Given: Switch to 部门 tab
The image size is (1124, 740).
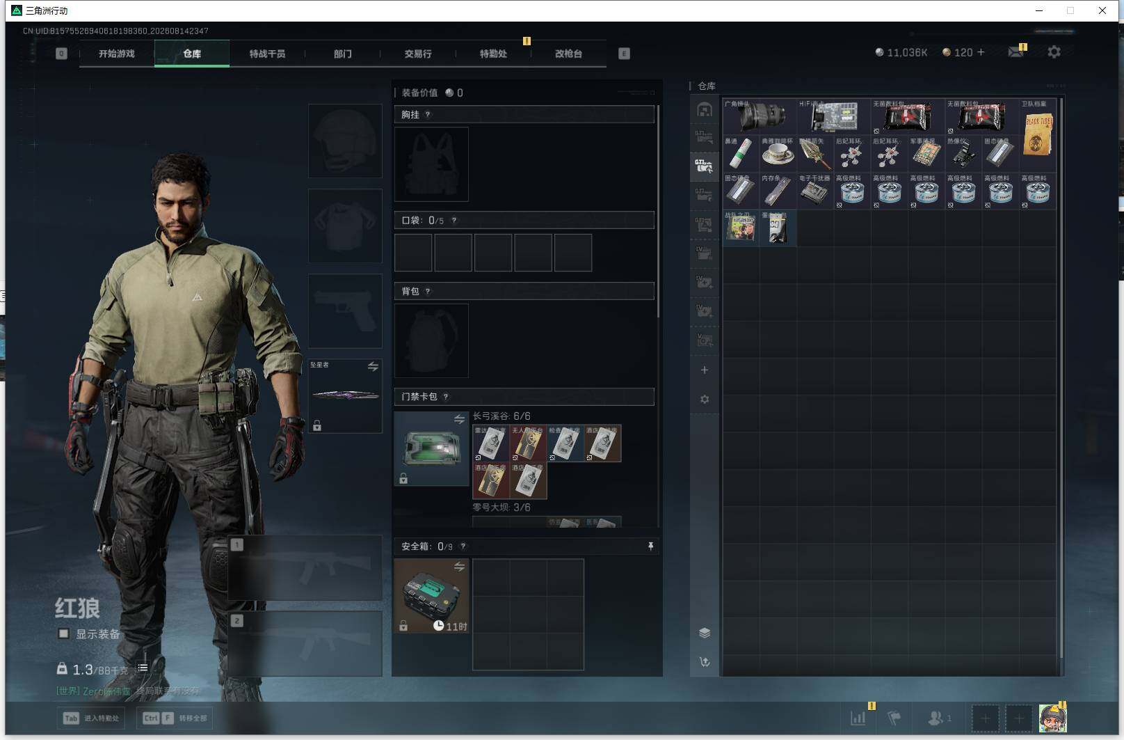Looking at the screenshot, I should pos(343,54).
